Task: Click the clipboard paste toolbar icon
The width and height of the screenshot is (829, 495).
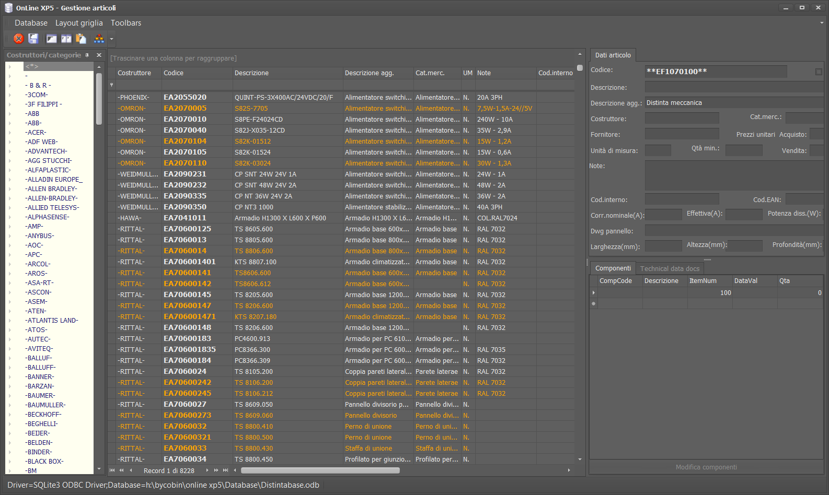Action: tap(81, 39)
